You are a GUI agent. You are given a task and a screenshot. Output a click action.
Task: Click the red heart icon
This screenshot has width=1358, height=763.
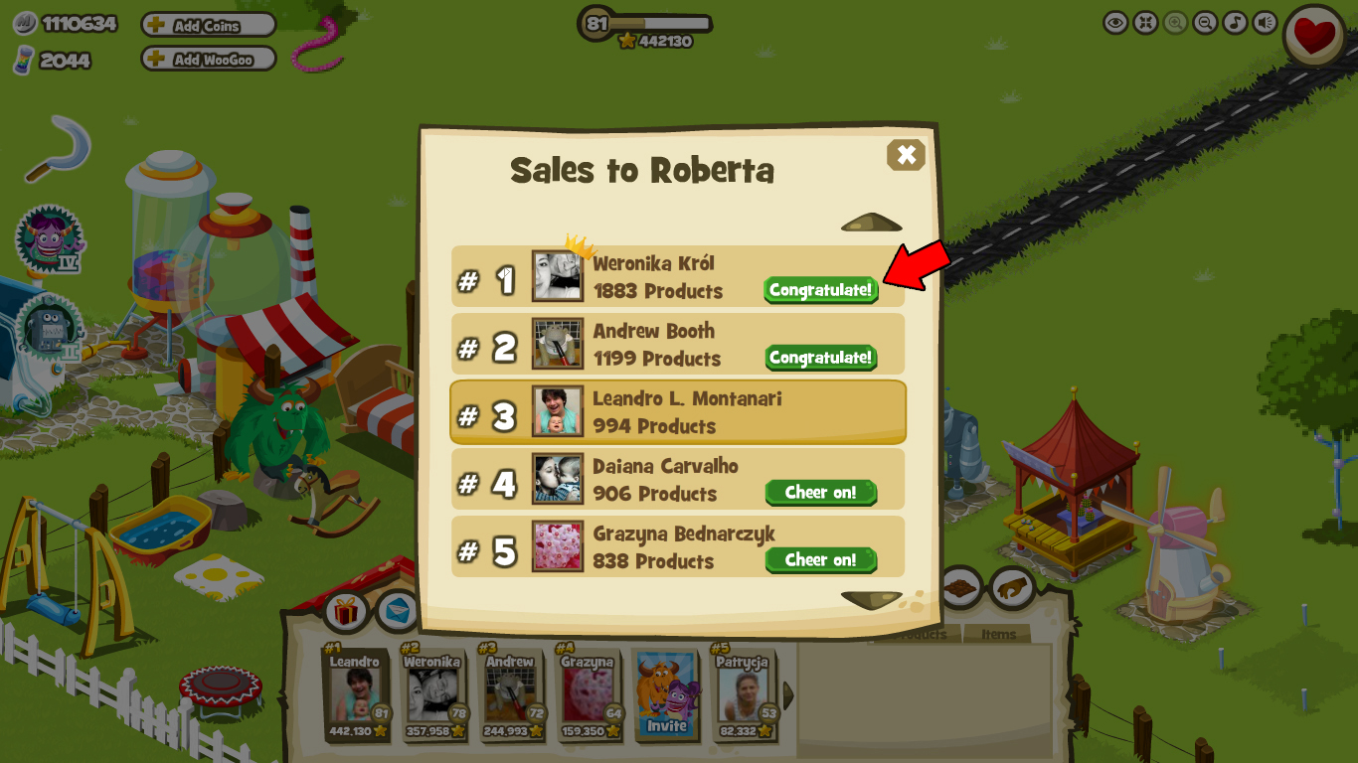pyautogui.click(x=1315, y=37)
